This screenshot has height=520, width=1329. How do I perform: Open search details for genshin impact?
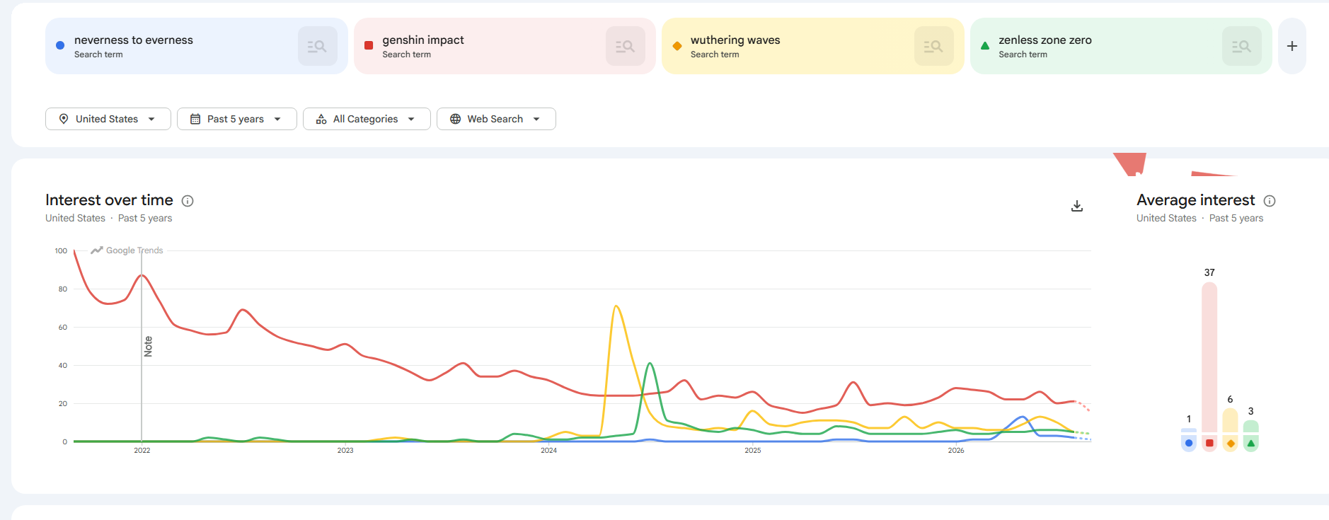[x=625, y=46]
